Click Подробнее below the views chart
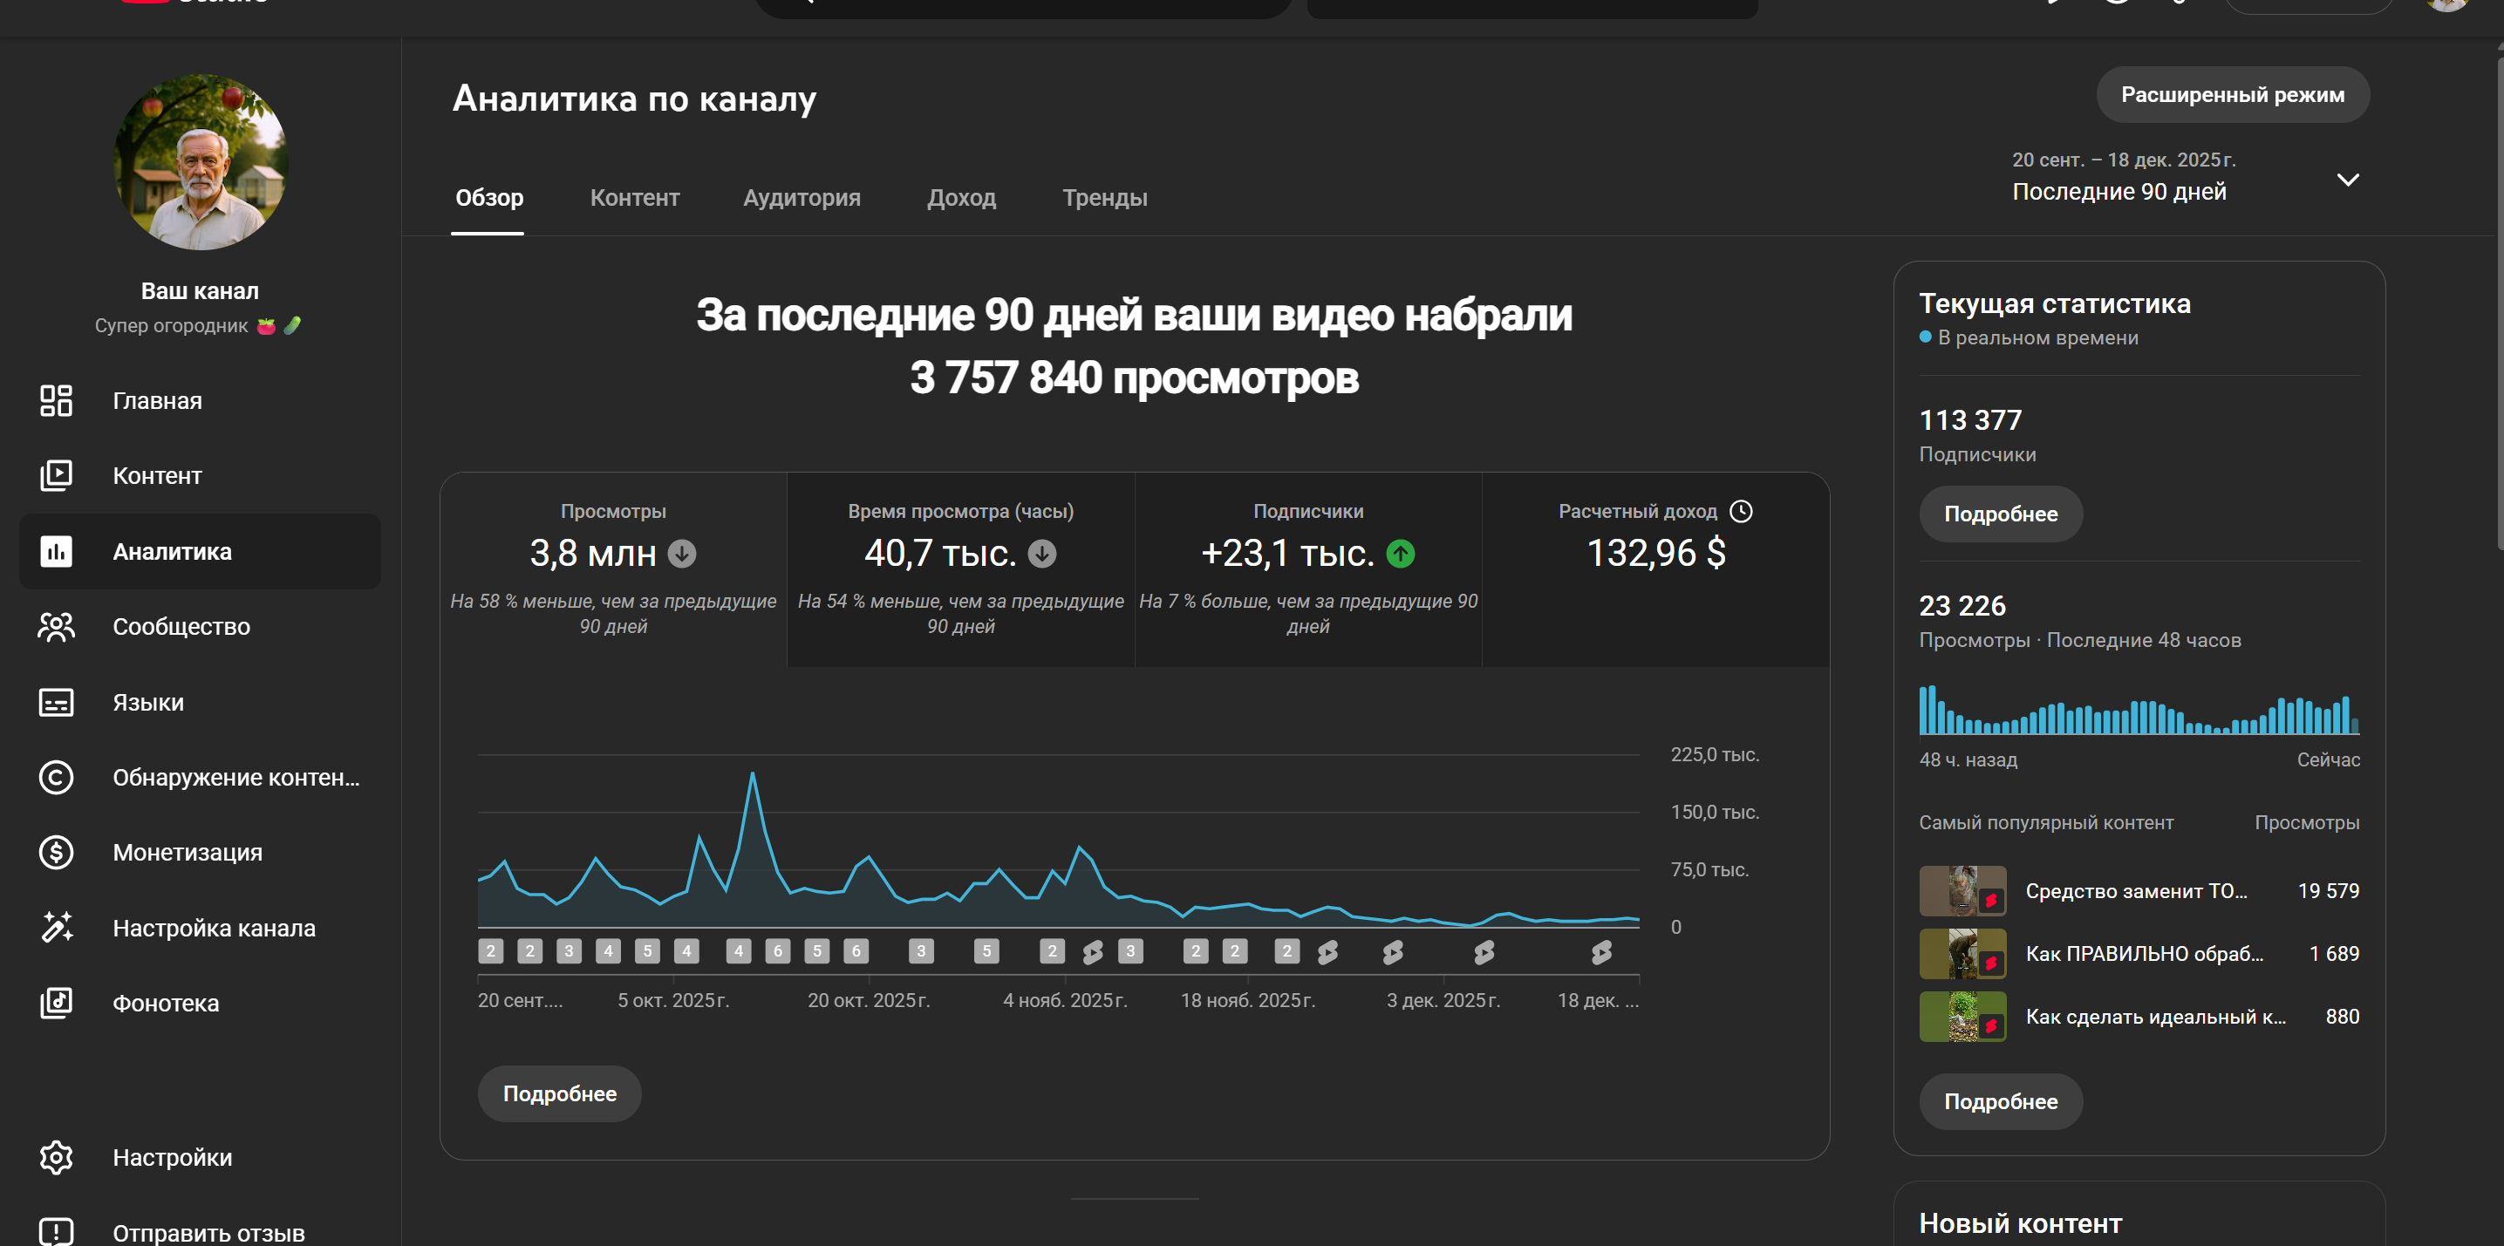Viewport: 2504px width, 1246px height. point(559,1093)
